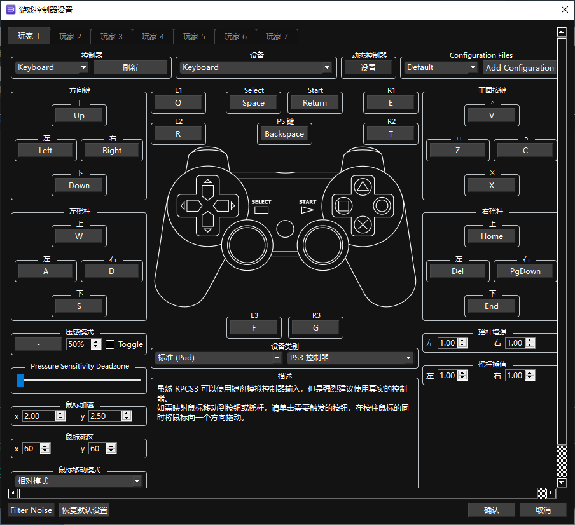Click the 50% pressure intensity field

tap(78, 344)
